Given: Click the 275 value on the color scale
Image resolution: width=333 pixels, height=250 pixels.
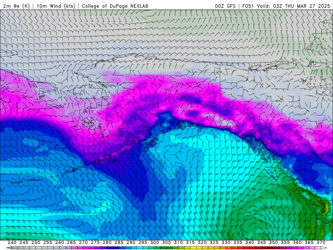Looking at the screenshot, I should [95, 242].
